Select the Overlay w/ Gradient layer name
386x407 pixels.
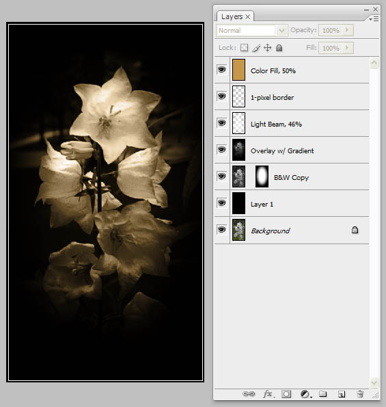coord(282,150)
